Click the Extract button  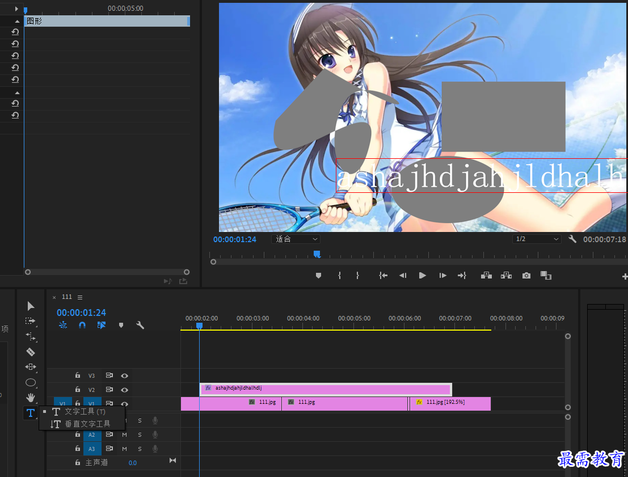click(x=506, y=276)
